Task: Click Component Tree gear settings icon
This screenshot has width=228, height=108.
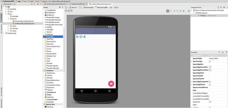Action: tap(225, 7)
